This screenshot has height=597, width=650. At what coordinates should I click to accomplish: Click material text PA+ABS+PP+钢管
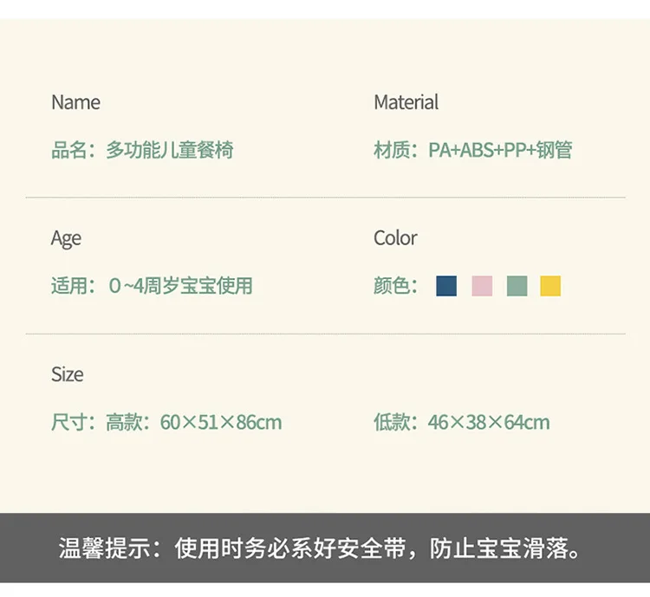(500, 150)
